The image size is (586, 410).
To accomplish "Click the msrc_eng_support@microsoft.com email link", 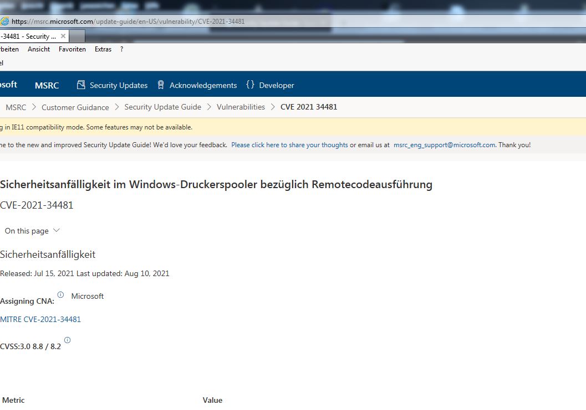I will (x=444, y=144).
